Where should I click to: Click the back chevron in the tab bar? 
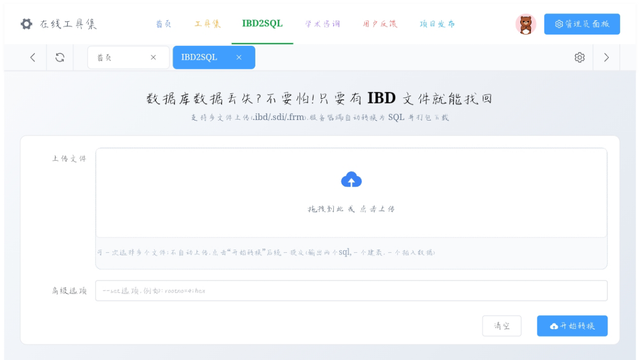coord(33,58)
